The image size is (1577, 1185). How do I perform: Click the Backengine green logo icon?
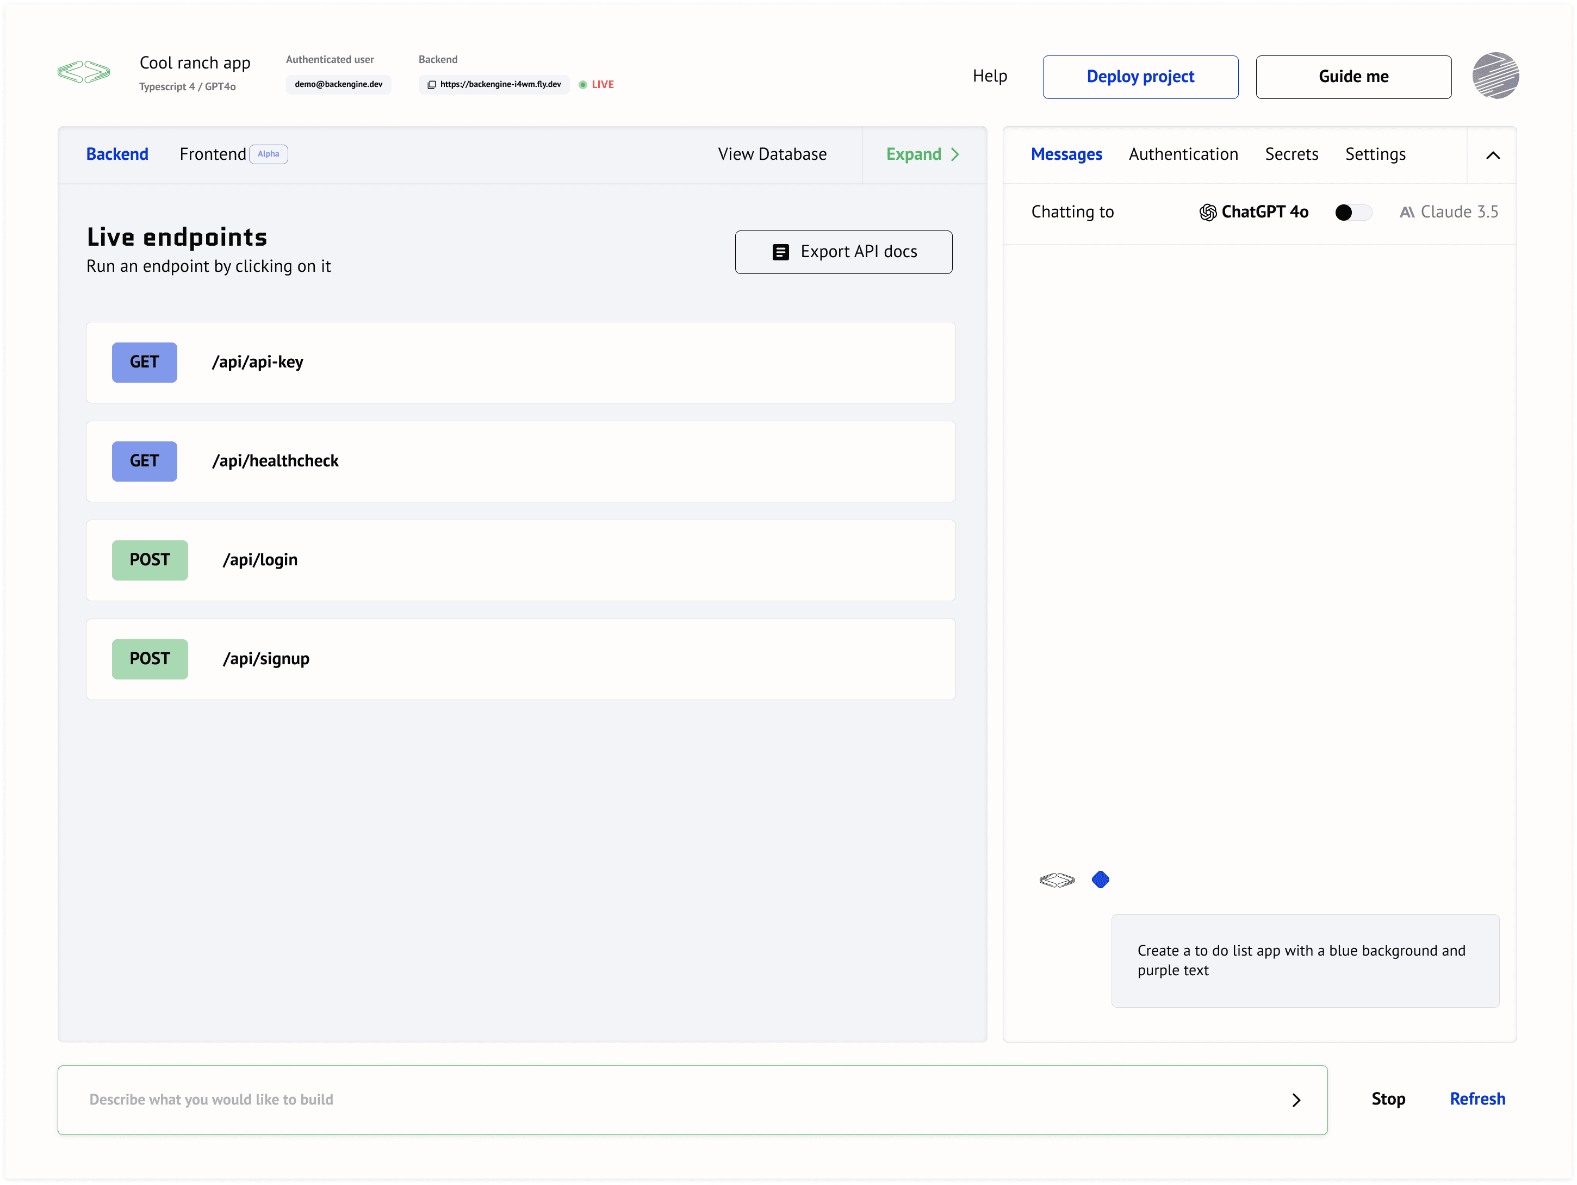[84, 72]
